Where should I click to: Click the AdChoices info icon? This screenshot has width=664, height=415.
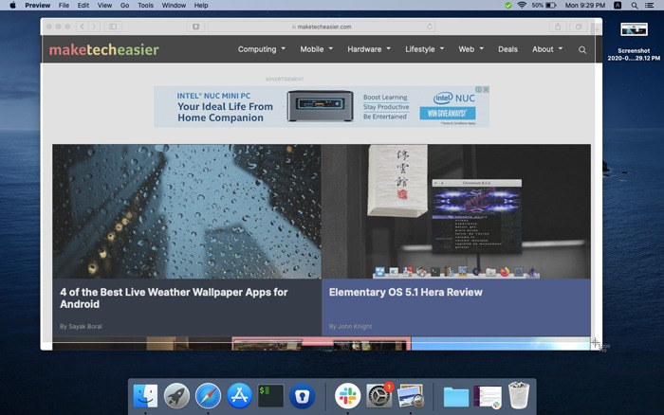[x=478, y=89]
